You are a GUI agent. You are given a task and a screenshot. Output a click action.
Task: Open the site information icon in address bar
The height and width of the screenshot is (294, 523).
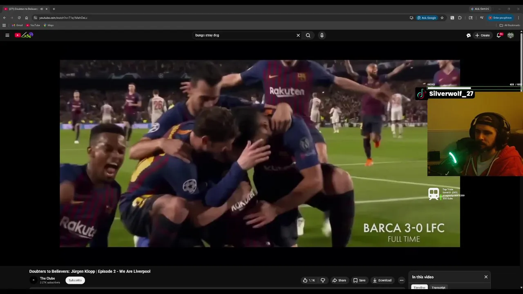(35, 18)
